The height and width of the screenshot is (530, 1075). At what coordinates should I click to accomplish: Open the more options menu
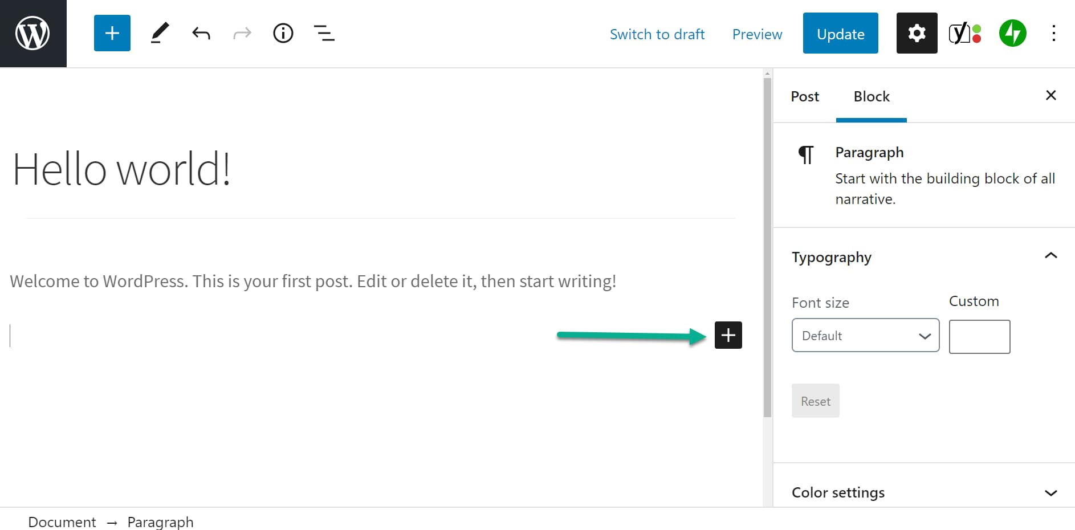coord(1053,33)
